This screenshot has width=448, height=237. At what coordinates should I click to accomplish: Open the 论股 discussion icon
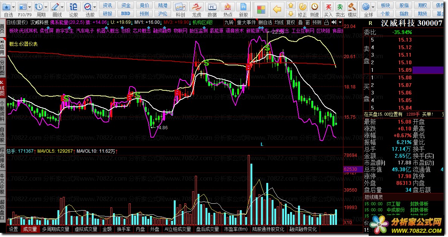click(73, 7)
